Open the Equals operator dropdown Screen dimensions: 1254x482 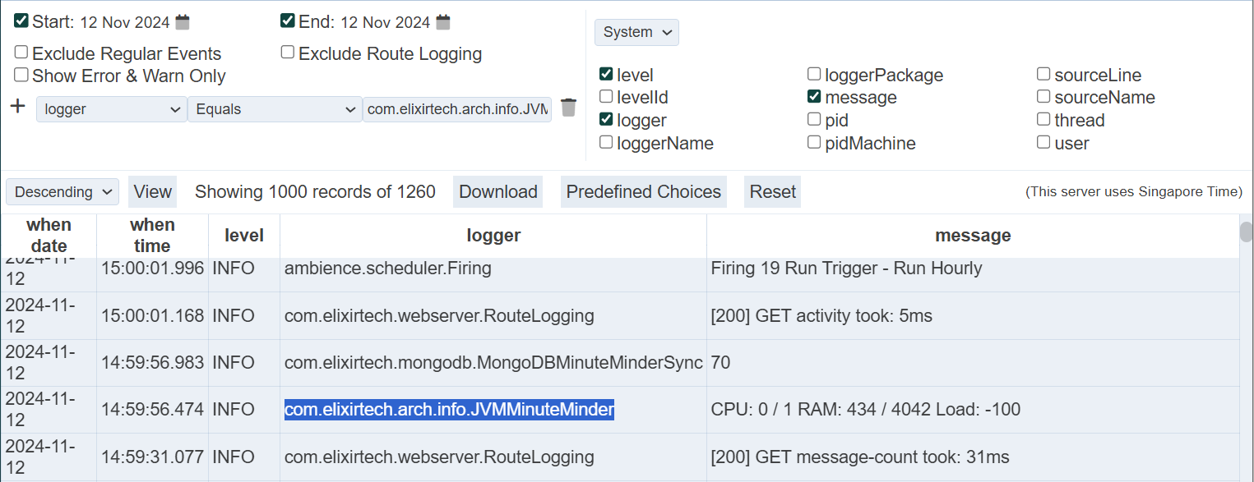click(275, 109)
